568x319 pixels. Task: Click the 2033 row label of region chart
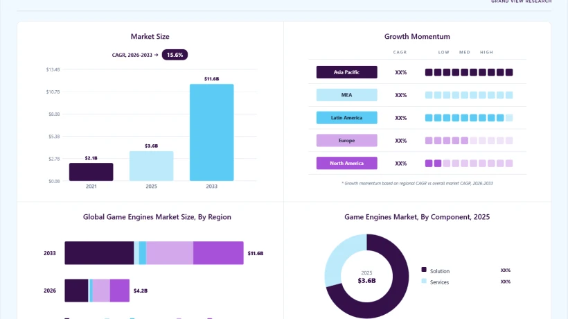pos(50,253)
